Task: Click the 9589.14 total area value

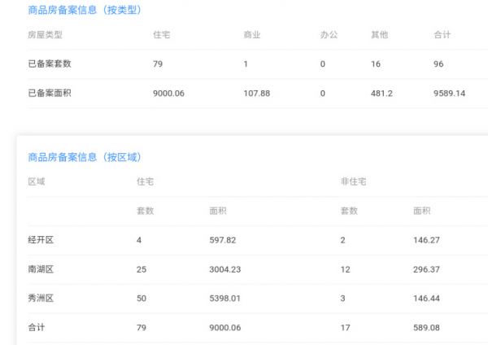Action: 450,94
